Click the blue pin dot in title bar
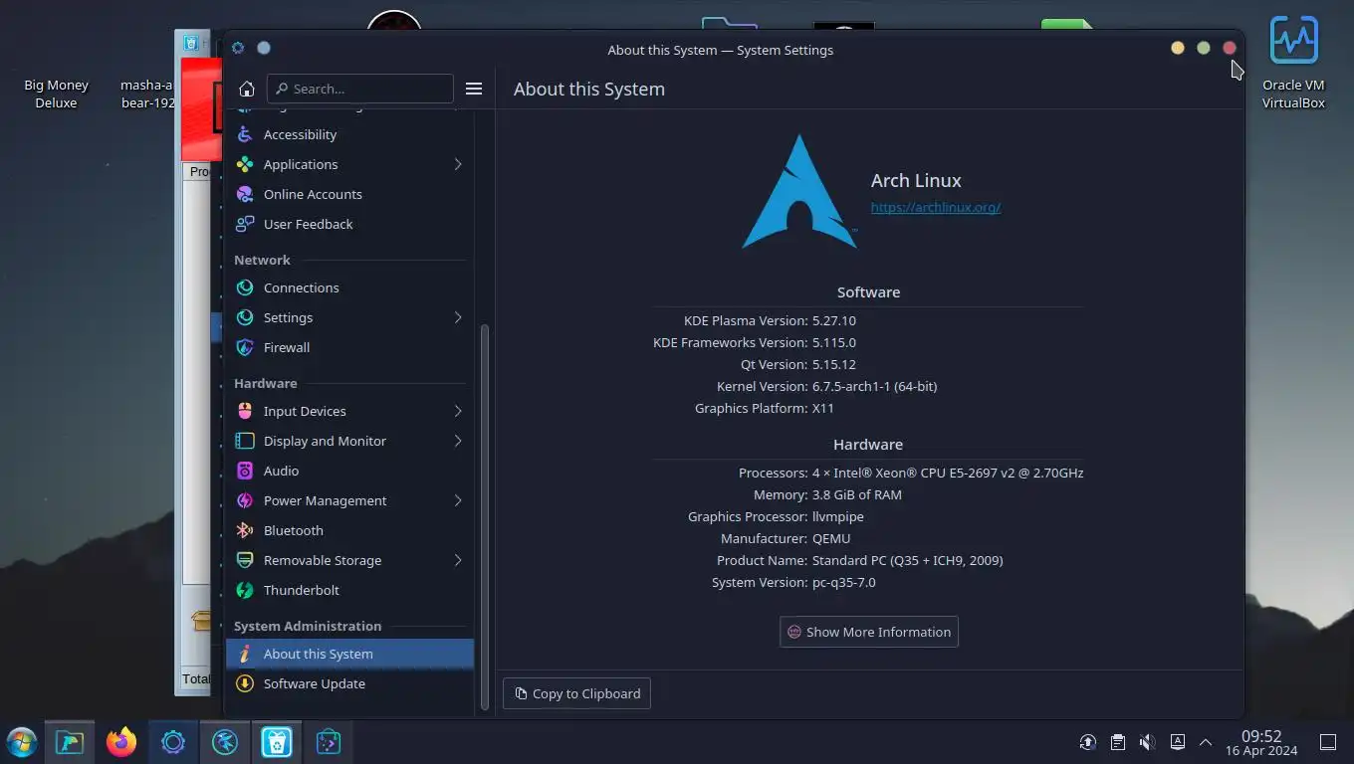Image resolution: width=1354 pixels, height=764 pixels. point(264,48)
